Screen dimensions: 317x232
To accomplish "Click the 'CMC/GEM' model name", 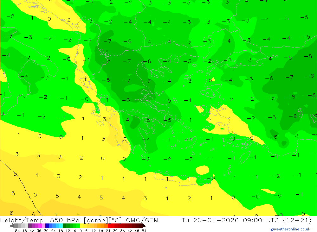I will point(142,220).
